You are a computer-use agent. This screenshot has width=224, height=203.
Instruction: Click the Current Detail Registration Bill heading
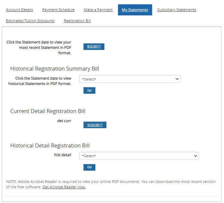pos(48,111)
